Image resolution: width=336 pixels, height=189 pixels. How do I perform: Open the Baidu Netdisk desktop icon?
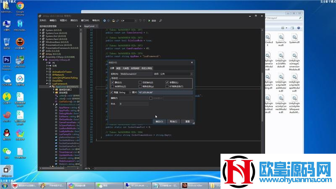tap(20, 80)
